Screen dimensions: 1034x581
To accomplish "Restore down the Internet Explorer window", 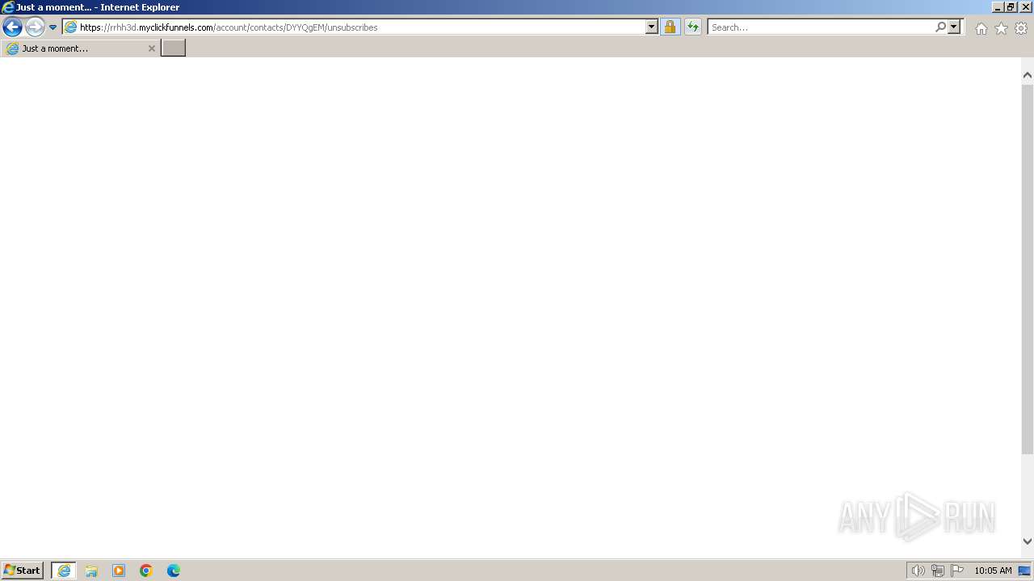I will [x=1011, y=6].
